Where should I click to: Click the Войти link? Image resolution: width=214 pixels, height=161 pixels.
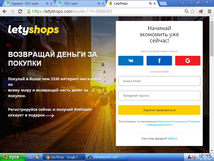[x=172, y=139]
